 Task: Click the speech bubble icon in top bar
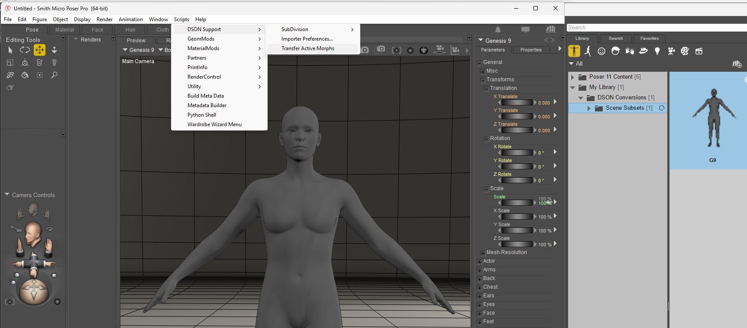(525, 29)
